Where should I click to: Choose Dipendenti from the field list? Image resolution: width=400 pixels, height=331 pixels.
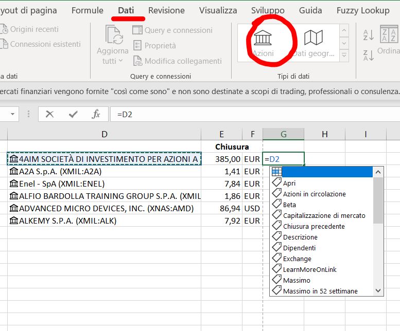[x=321, y=248]
